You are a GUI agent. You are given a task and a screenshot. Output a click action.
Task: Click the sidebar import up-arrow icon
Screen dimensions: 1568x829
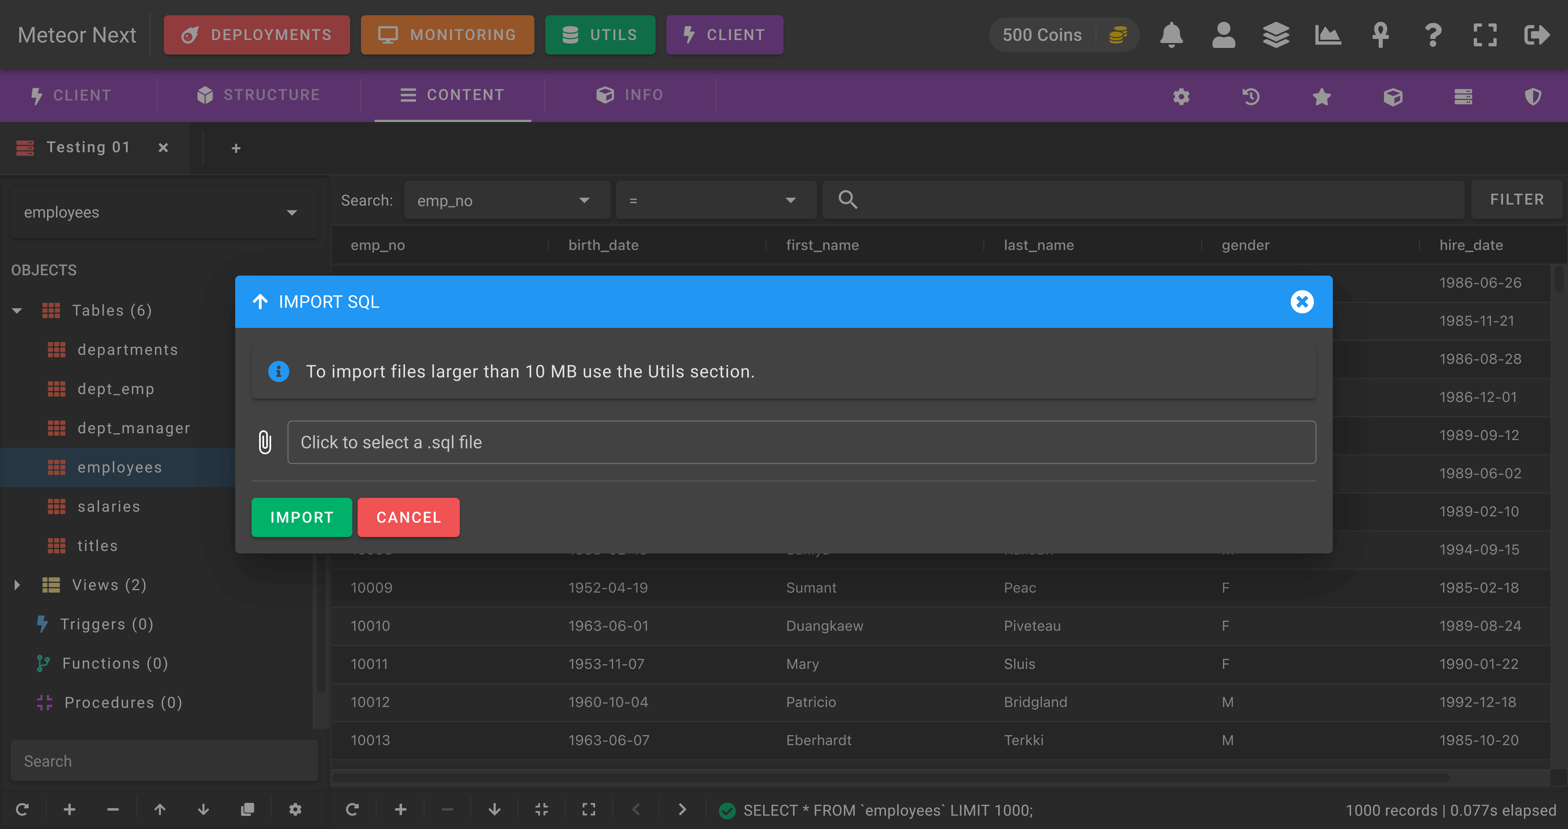pos(160,809)
